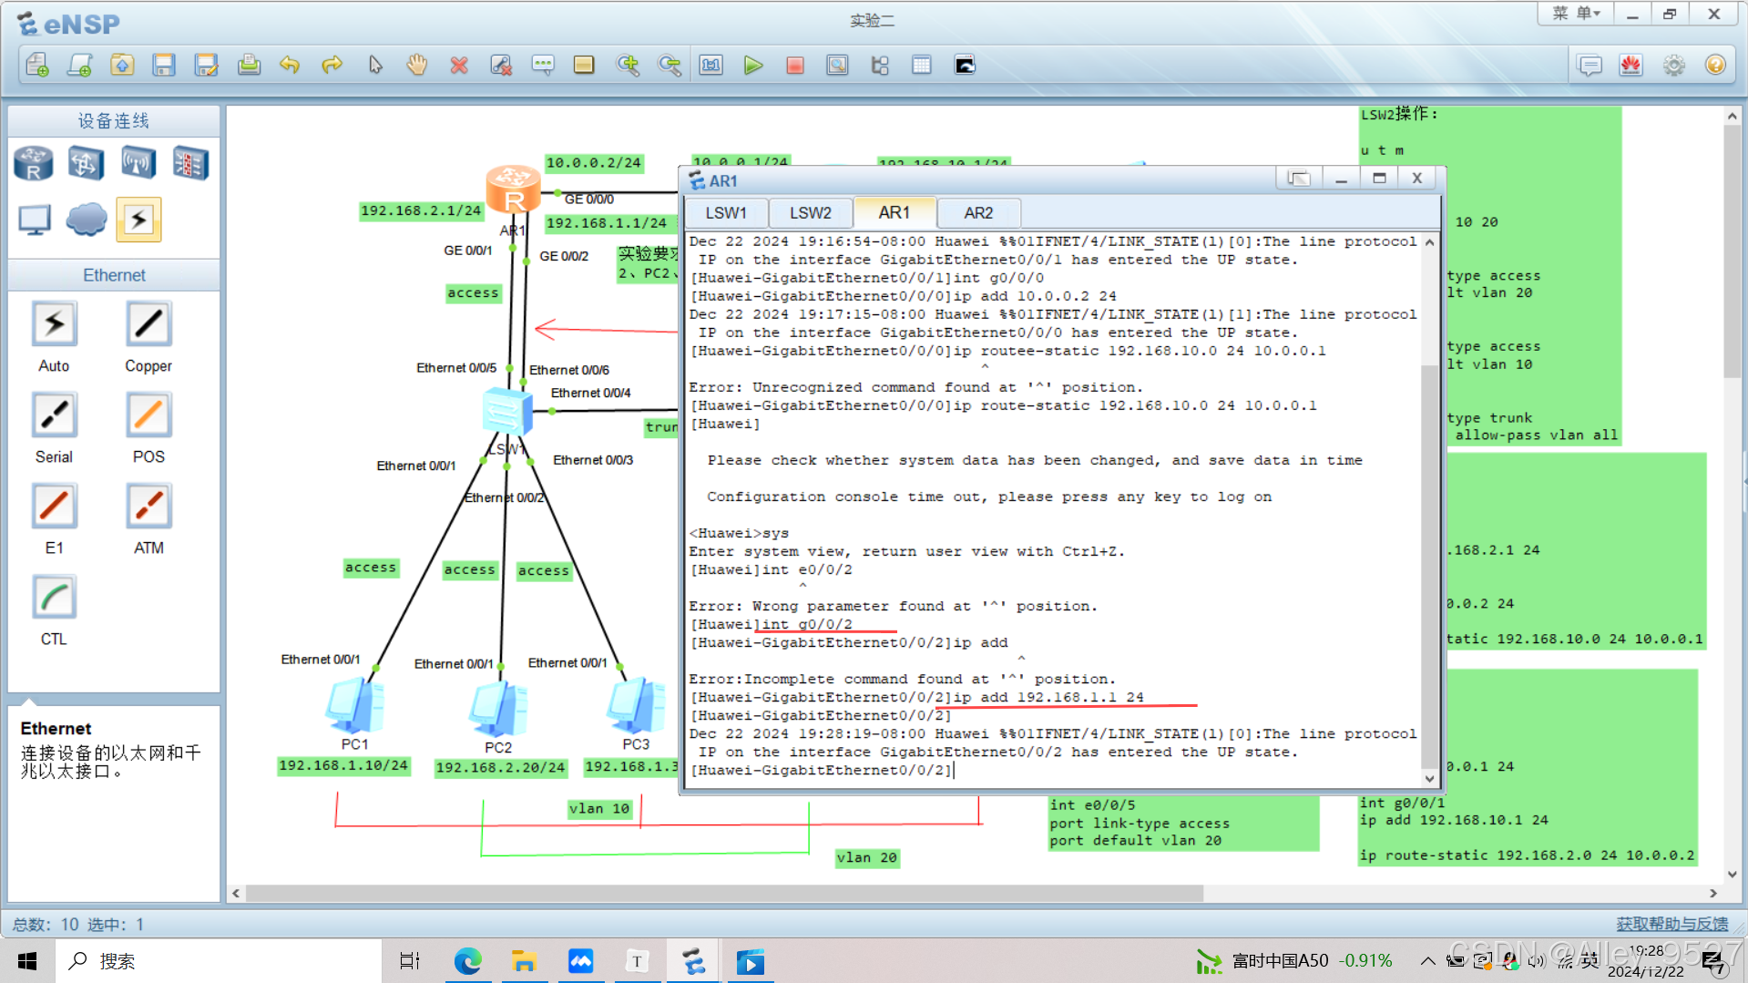Select the Switch device category icon
Screen dimensions: 1748x983
[86, 164]
